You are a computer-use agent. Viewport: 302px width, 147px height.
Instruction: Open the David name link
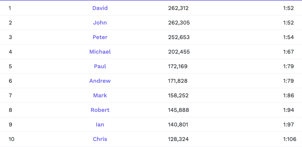[x=100, y=8]
